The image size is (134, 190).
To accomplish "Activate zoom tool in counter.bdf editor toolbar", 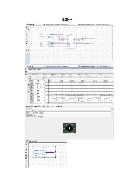I will [x=26, y=39].
